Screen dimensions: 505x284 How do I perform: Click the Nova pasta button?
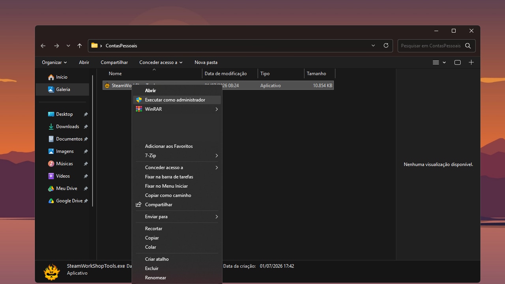pyautogui.click(x=206, y=62)
